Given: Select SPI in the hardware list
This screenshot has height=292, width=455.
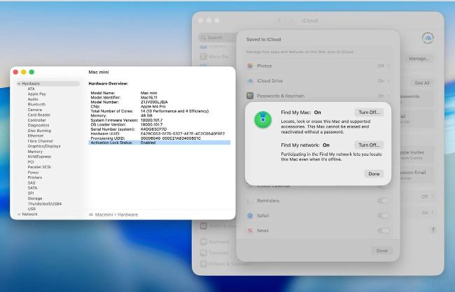Looking at the screenshot, I should [x=31, y=194].
